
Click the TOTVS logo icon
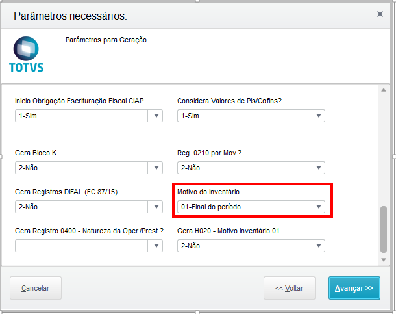26,53
